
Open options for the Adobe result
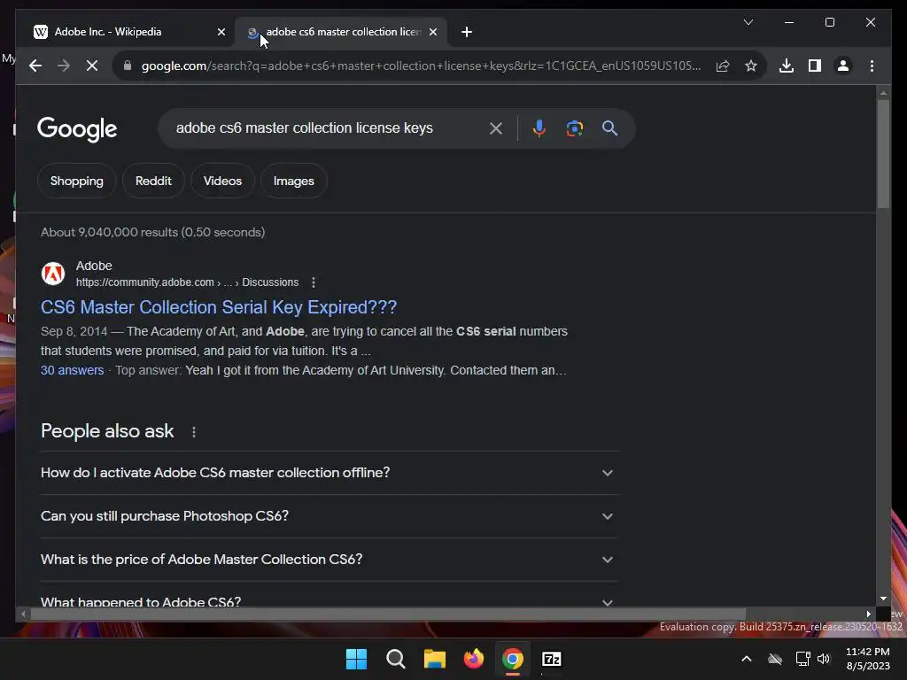tap(314, 282)
